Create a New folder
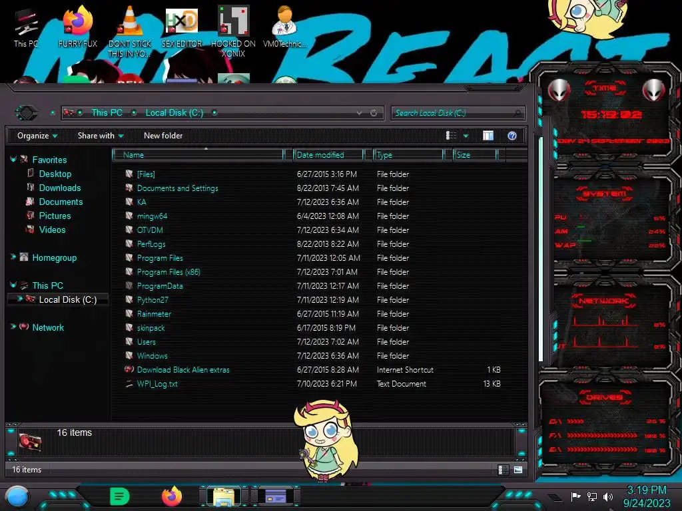The width and height of the screenshot is (682, 511). pos(163,136)
